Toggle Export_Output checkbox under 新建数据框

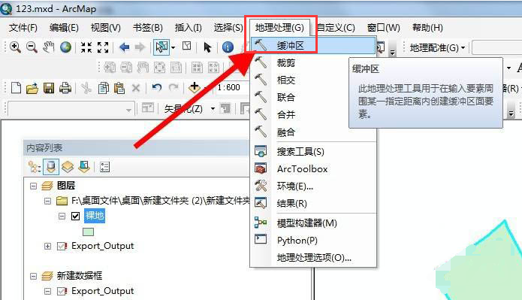pos(62,291)
